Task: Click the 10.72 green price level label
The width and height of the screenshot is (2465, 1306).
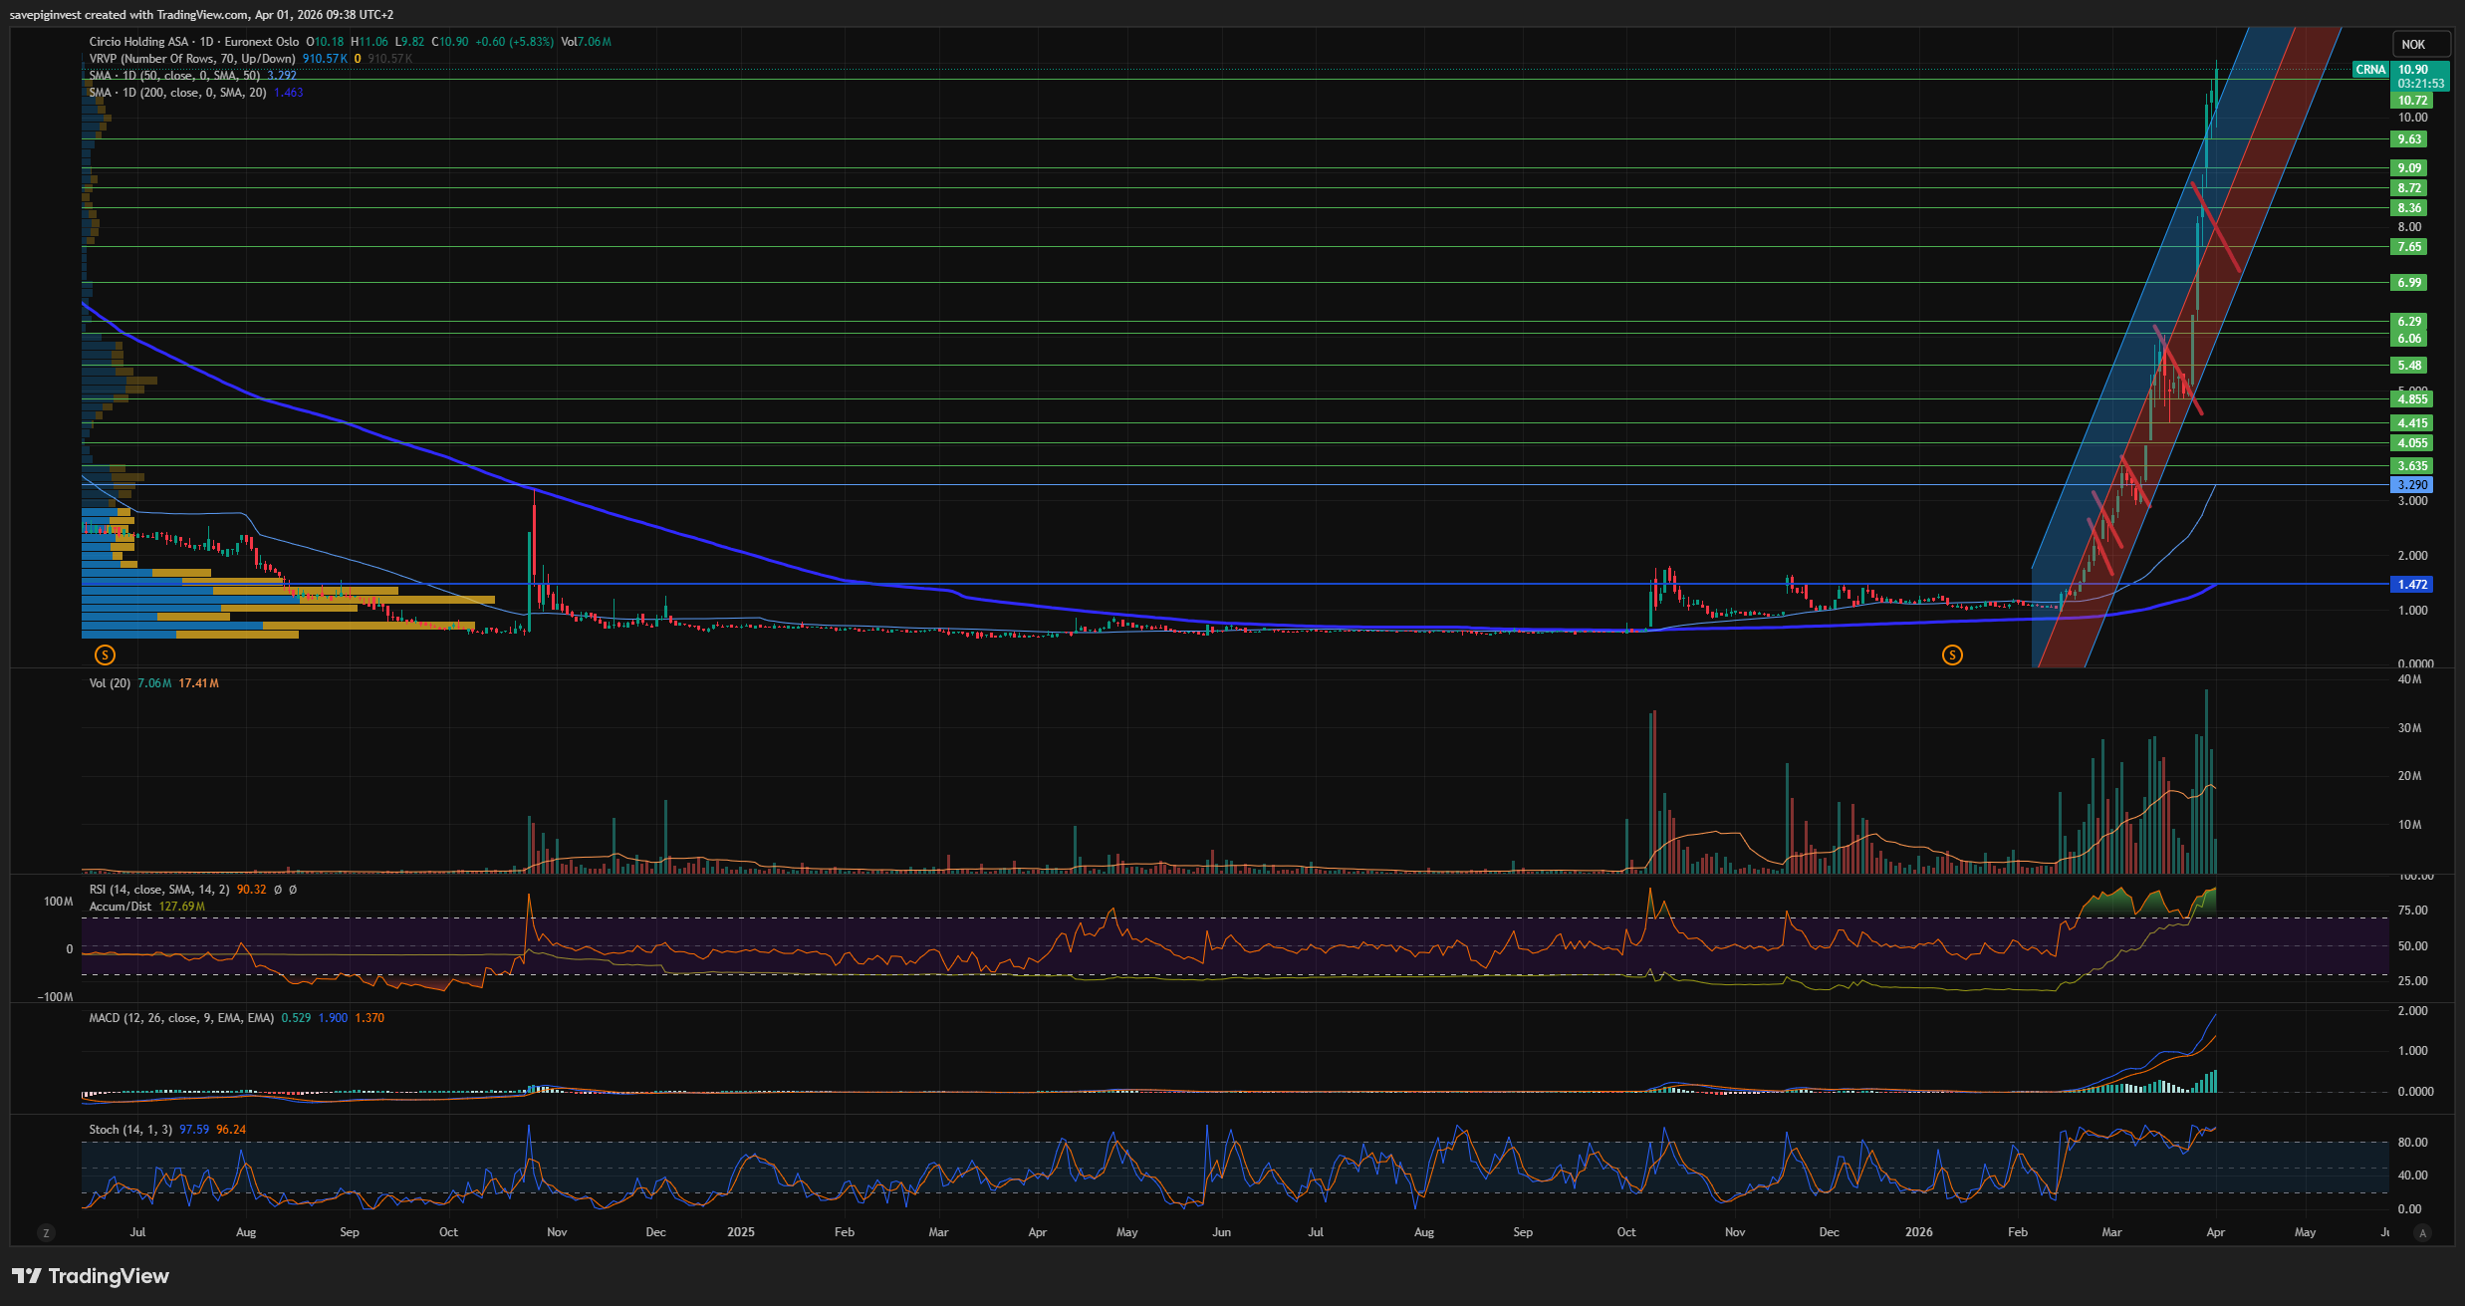Action: click(2411, 101)
